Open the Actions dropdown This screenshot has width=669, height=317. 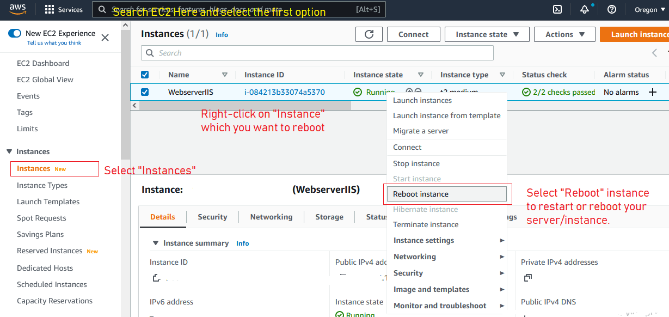pos(566,34)
